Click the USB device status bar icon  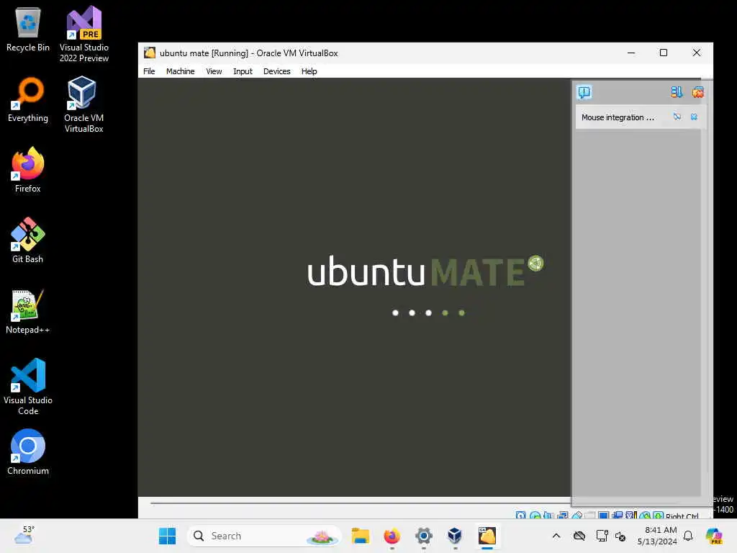577,516
